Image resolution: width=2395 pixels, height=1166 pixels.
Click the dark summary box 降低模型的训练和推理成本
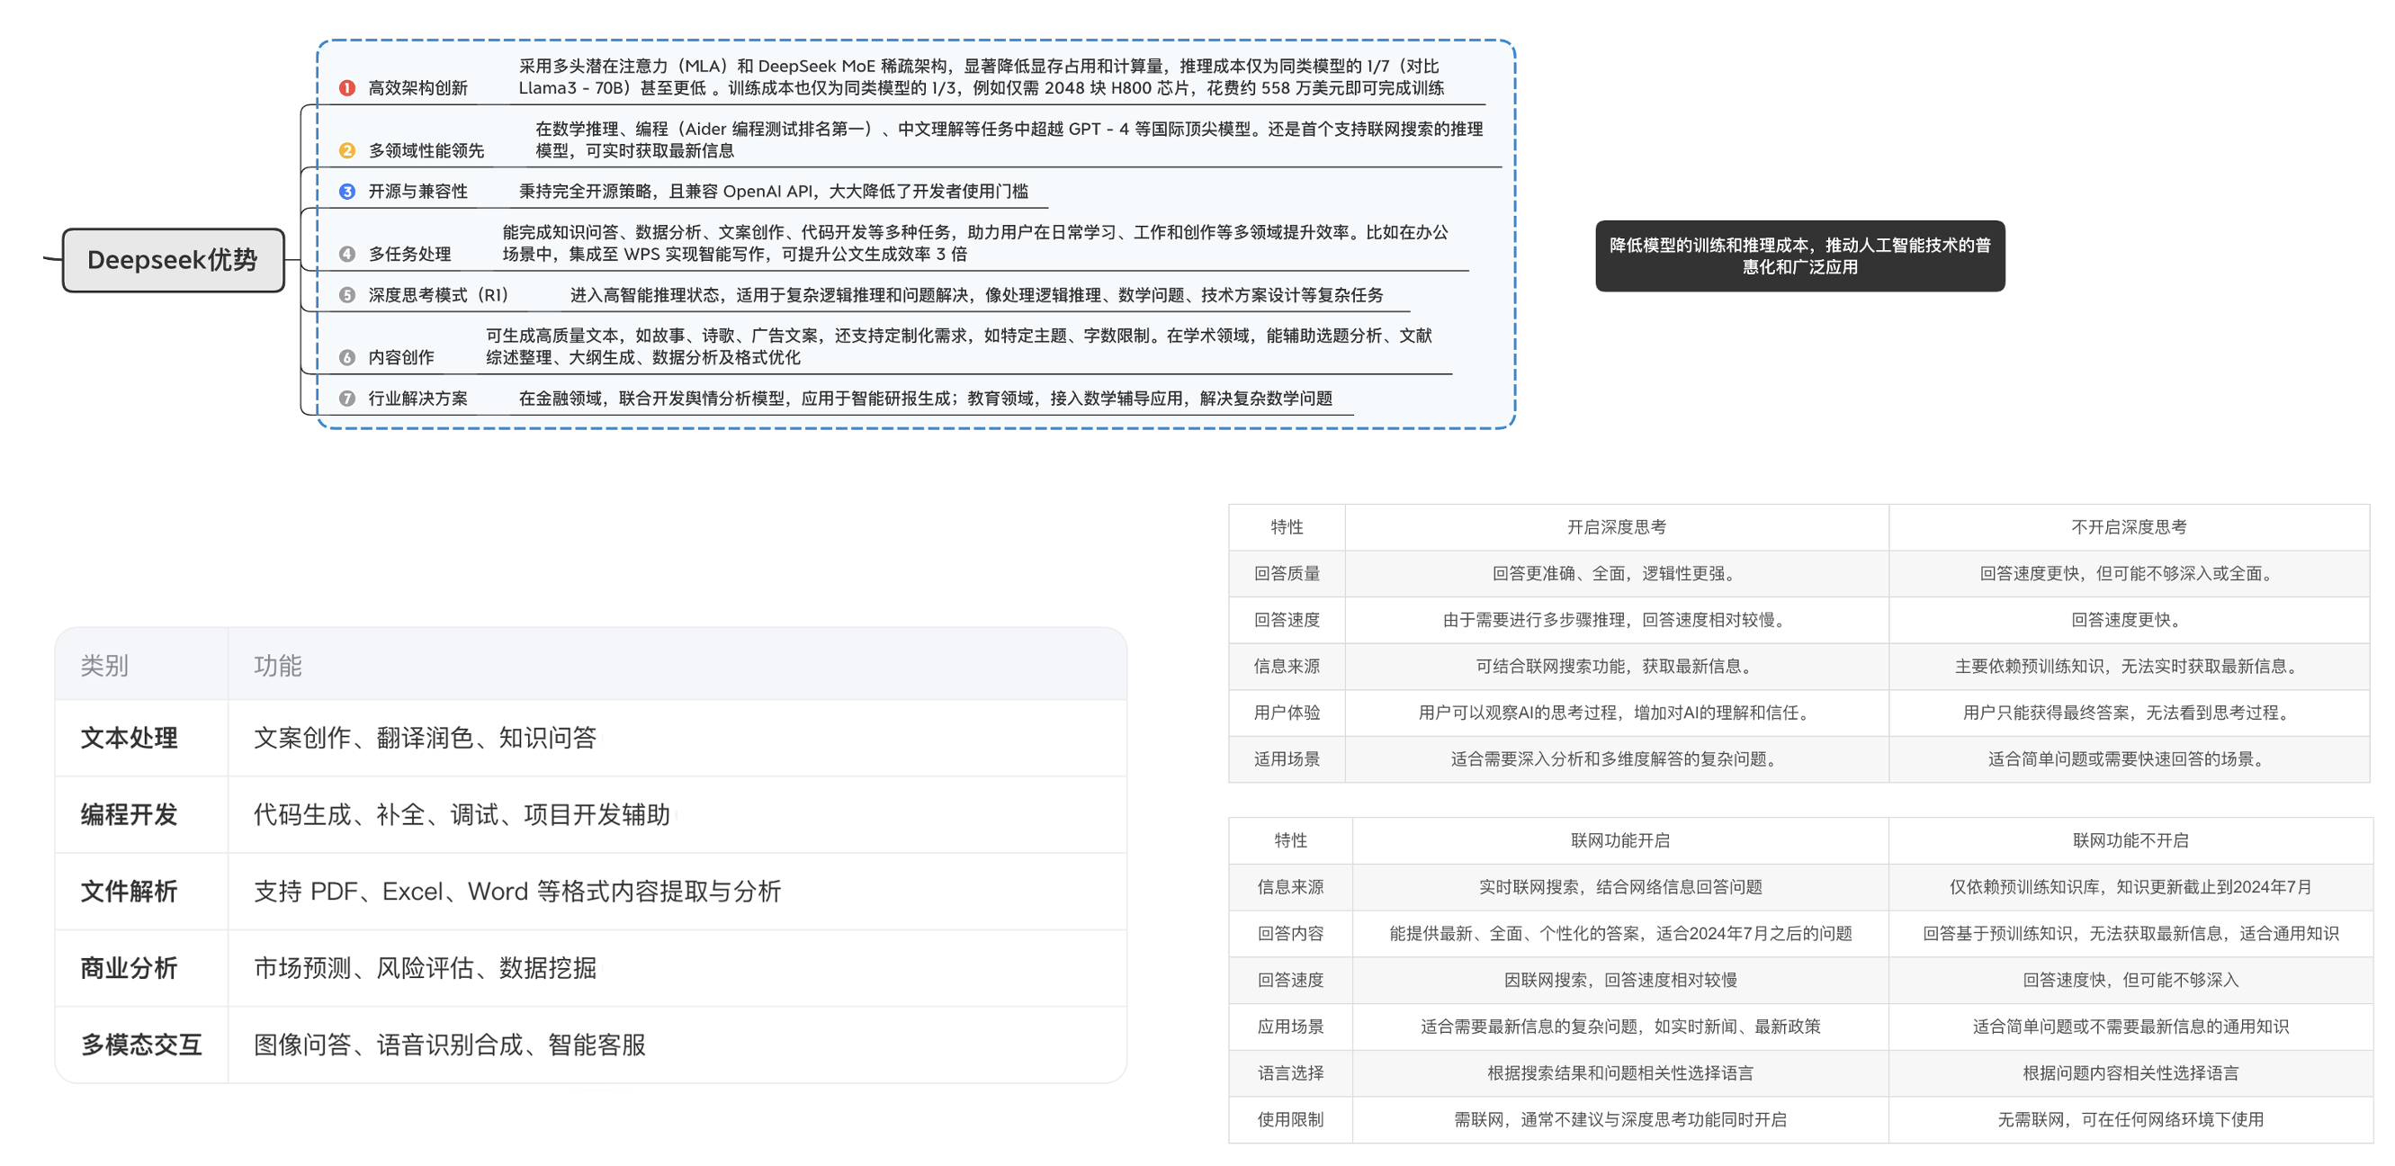tap(1800, 256)
